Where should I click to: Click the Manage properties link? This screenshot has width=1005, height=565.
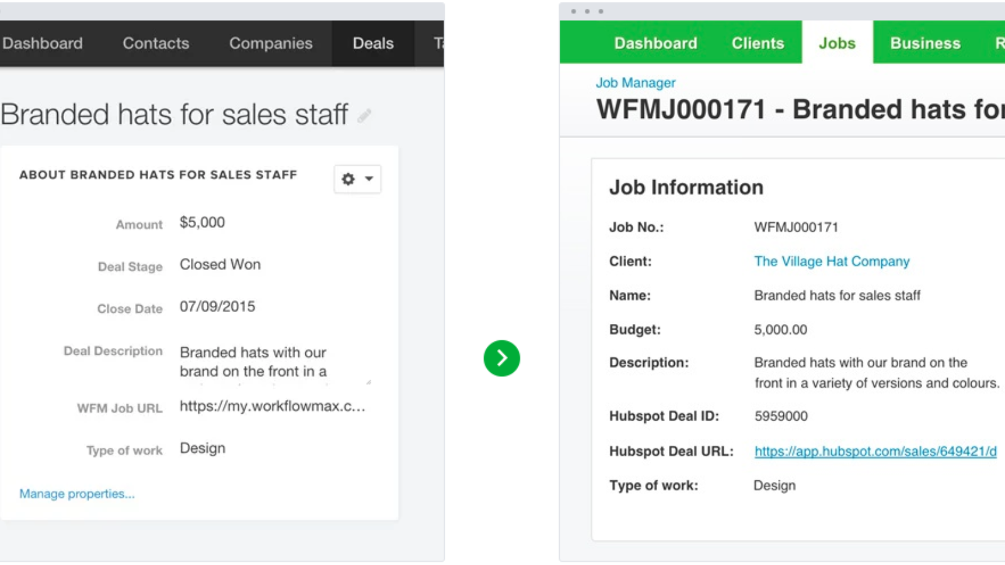(x=77, y=493)
